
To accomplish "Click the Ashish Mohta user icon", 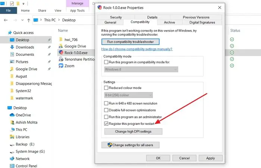I will coord(12,122).
